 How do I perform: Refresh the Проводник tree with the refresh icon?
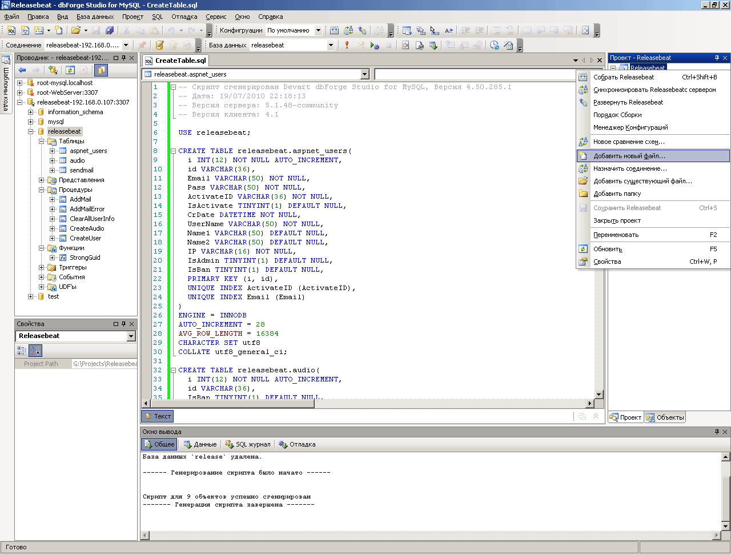(70, 70)
